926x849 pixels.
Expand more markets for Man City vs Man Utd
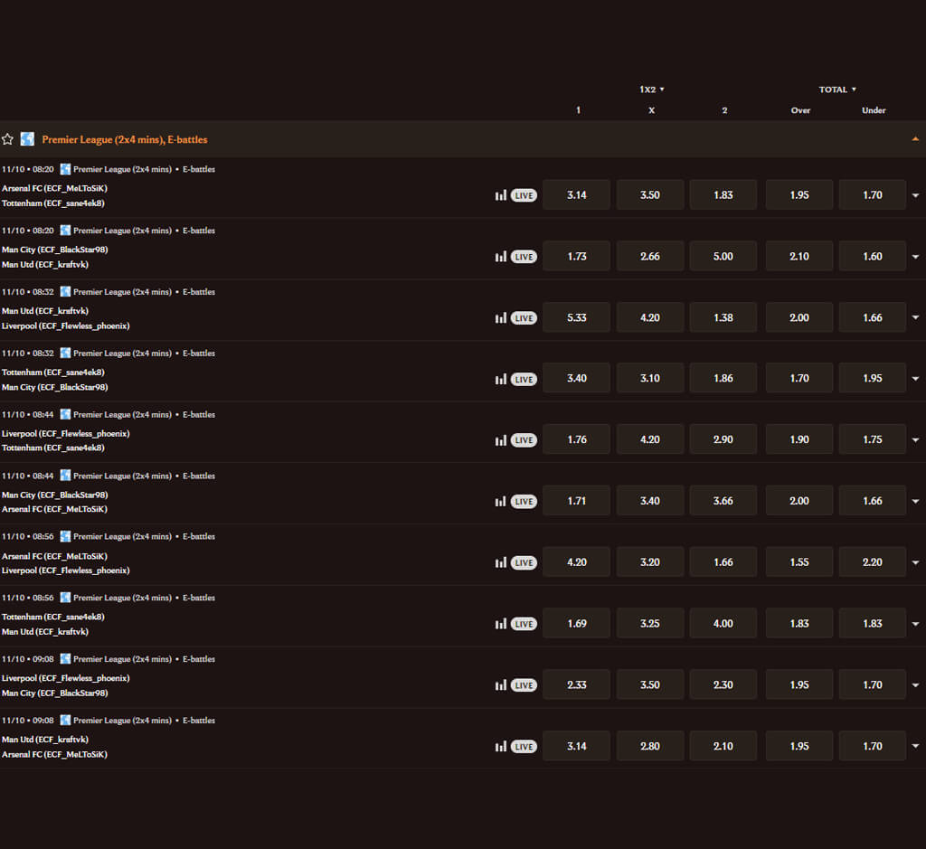click(x=915, y=257)
